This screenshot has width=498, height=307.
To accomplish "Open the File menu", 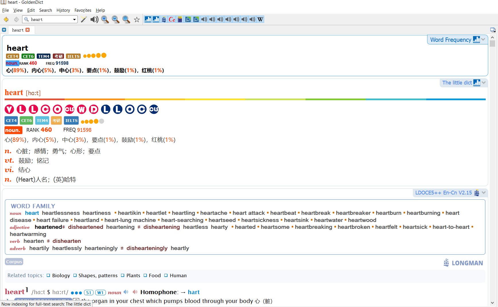I will (5, 10).
